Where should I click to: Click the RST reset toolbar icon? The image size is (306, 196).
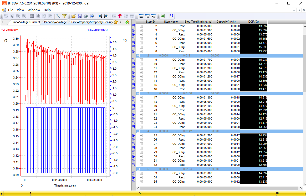point(32,16)
